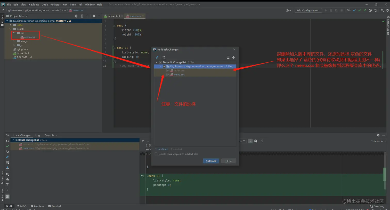The width and height of the screenshot is (390, 210).
Task: Click the Expand All icon in Rollback dialog
Action: point(228,58)
